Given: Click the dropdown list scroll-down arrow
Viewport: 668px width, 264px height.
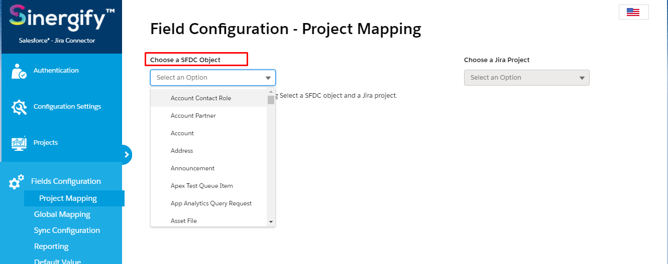Looking at the screenshot, I should [x=271, y=221].
